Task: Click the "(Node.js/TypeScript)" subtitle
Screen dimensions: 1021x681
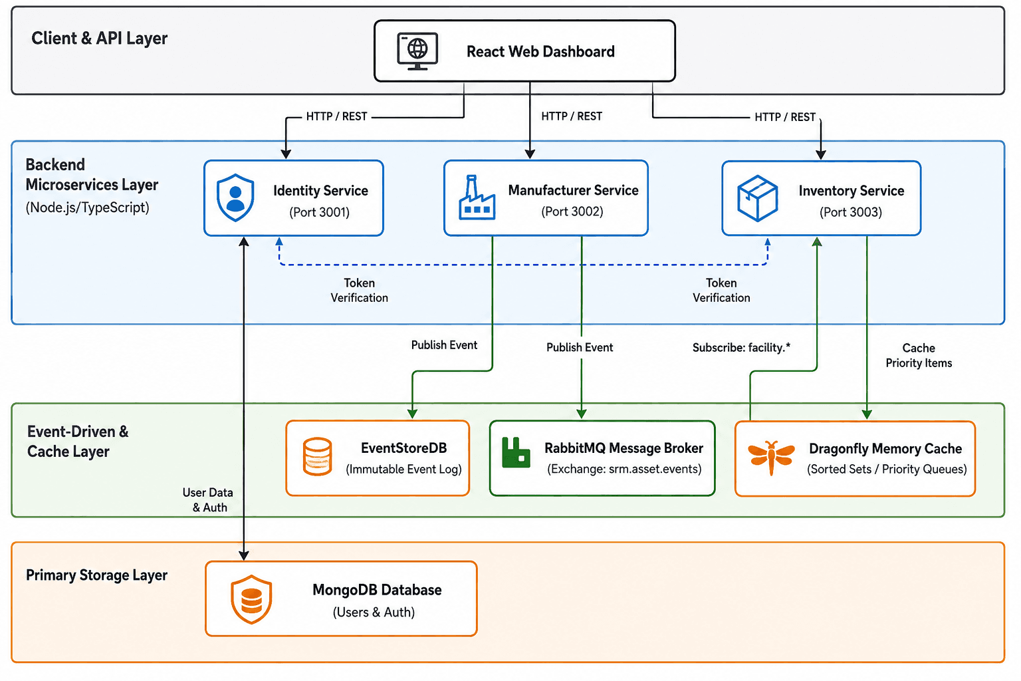Action: [88, 207]
